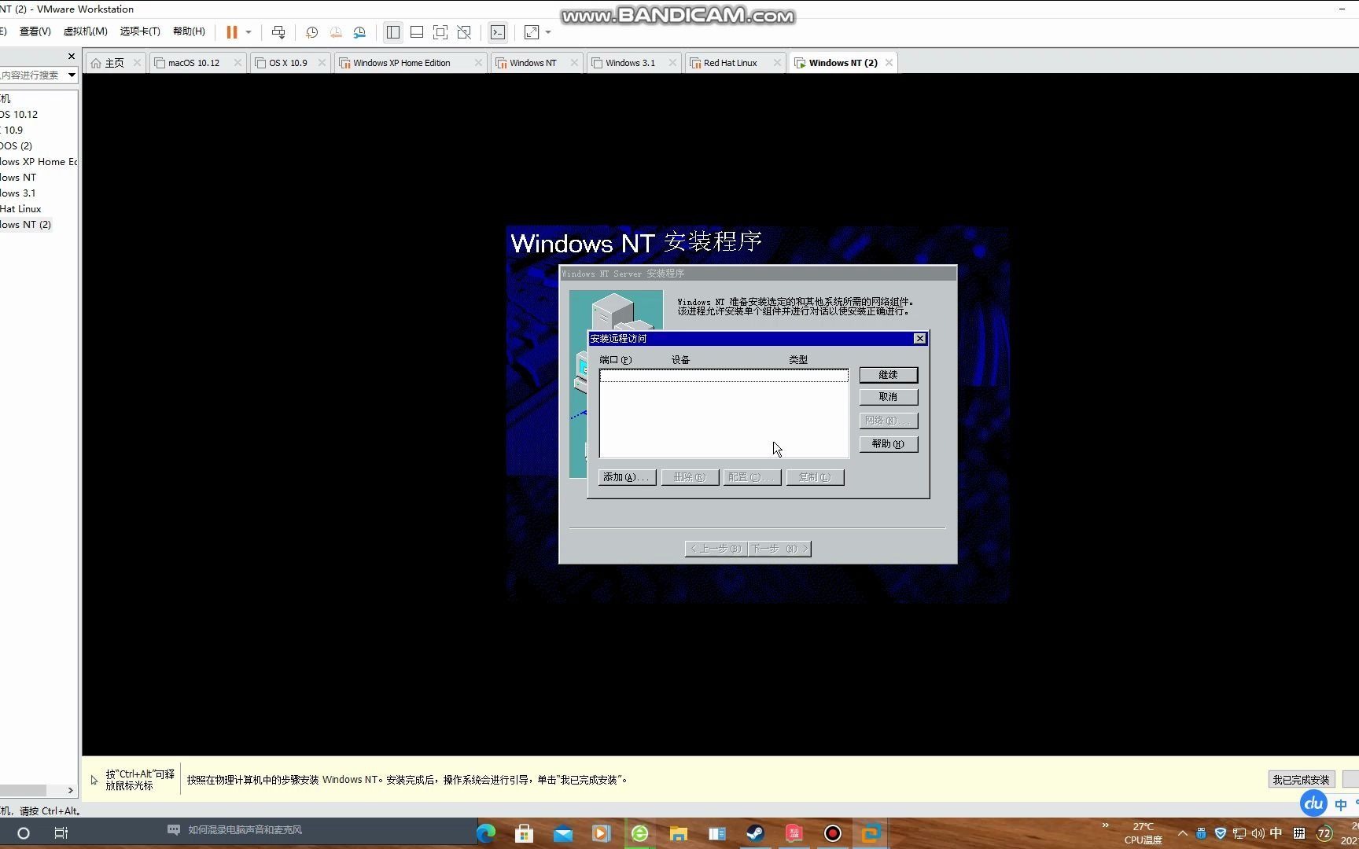Open Bandicam recorder from the taskbar
1359x849 pixels.
pyautogui.click(x=832, y=833)
